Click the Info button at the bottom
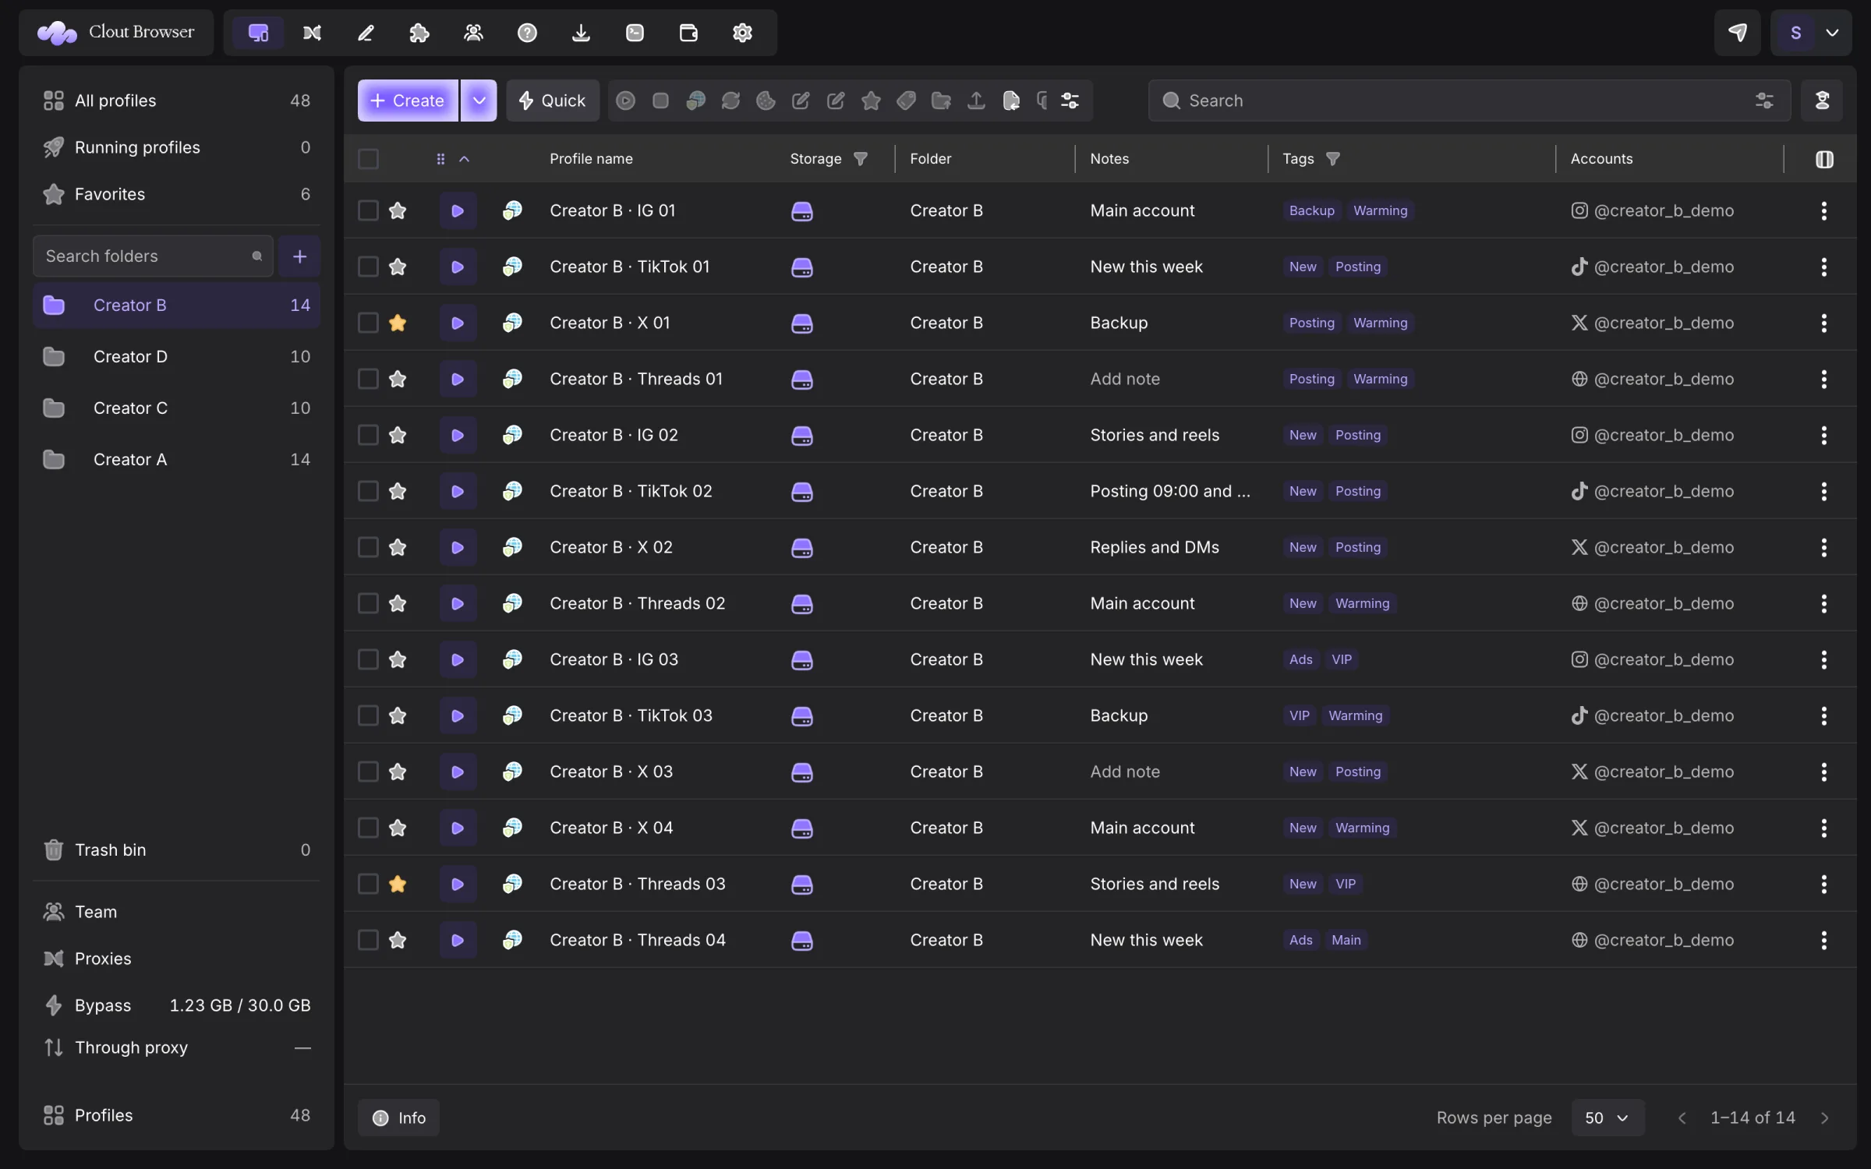 398,1118
